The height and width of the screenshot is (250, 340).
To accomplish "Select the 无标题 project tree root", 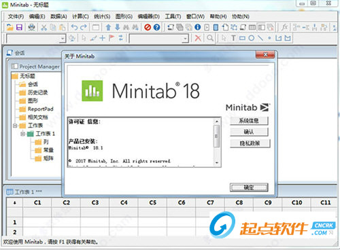I will pyautogui.click(x=24, y=76).
